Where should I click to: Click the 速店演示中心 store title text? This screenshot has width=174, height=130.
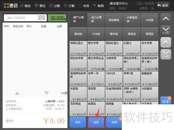(x=119, y=3)
